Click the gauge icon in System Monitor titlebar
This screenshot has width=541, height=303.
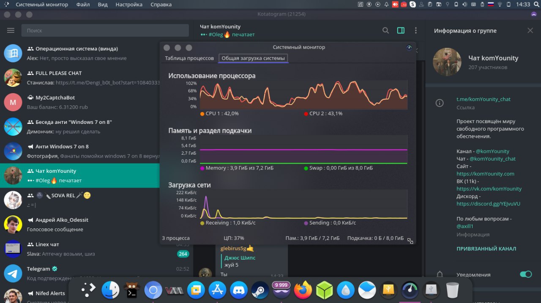pos(409,48)
